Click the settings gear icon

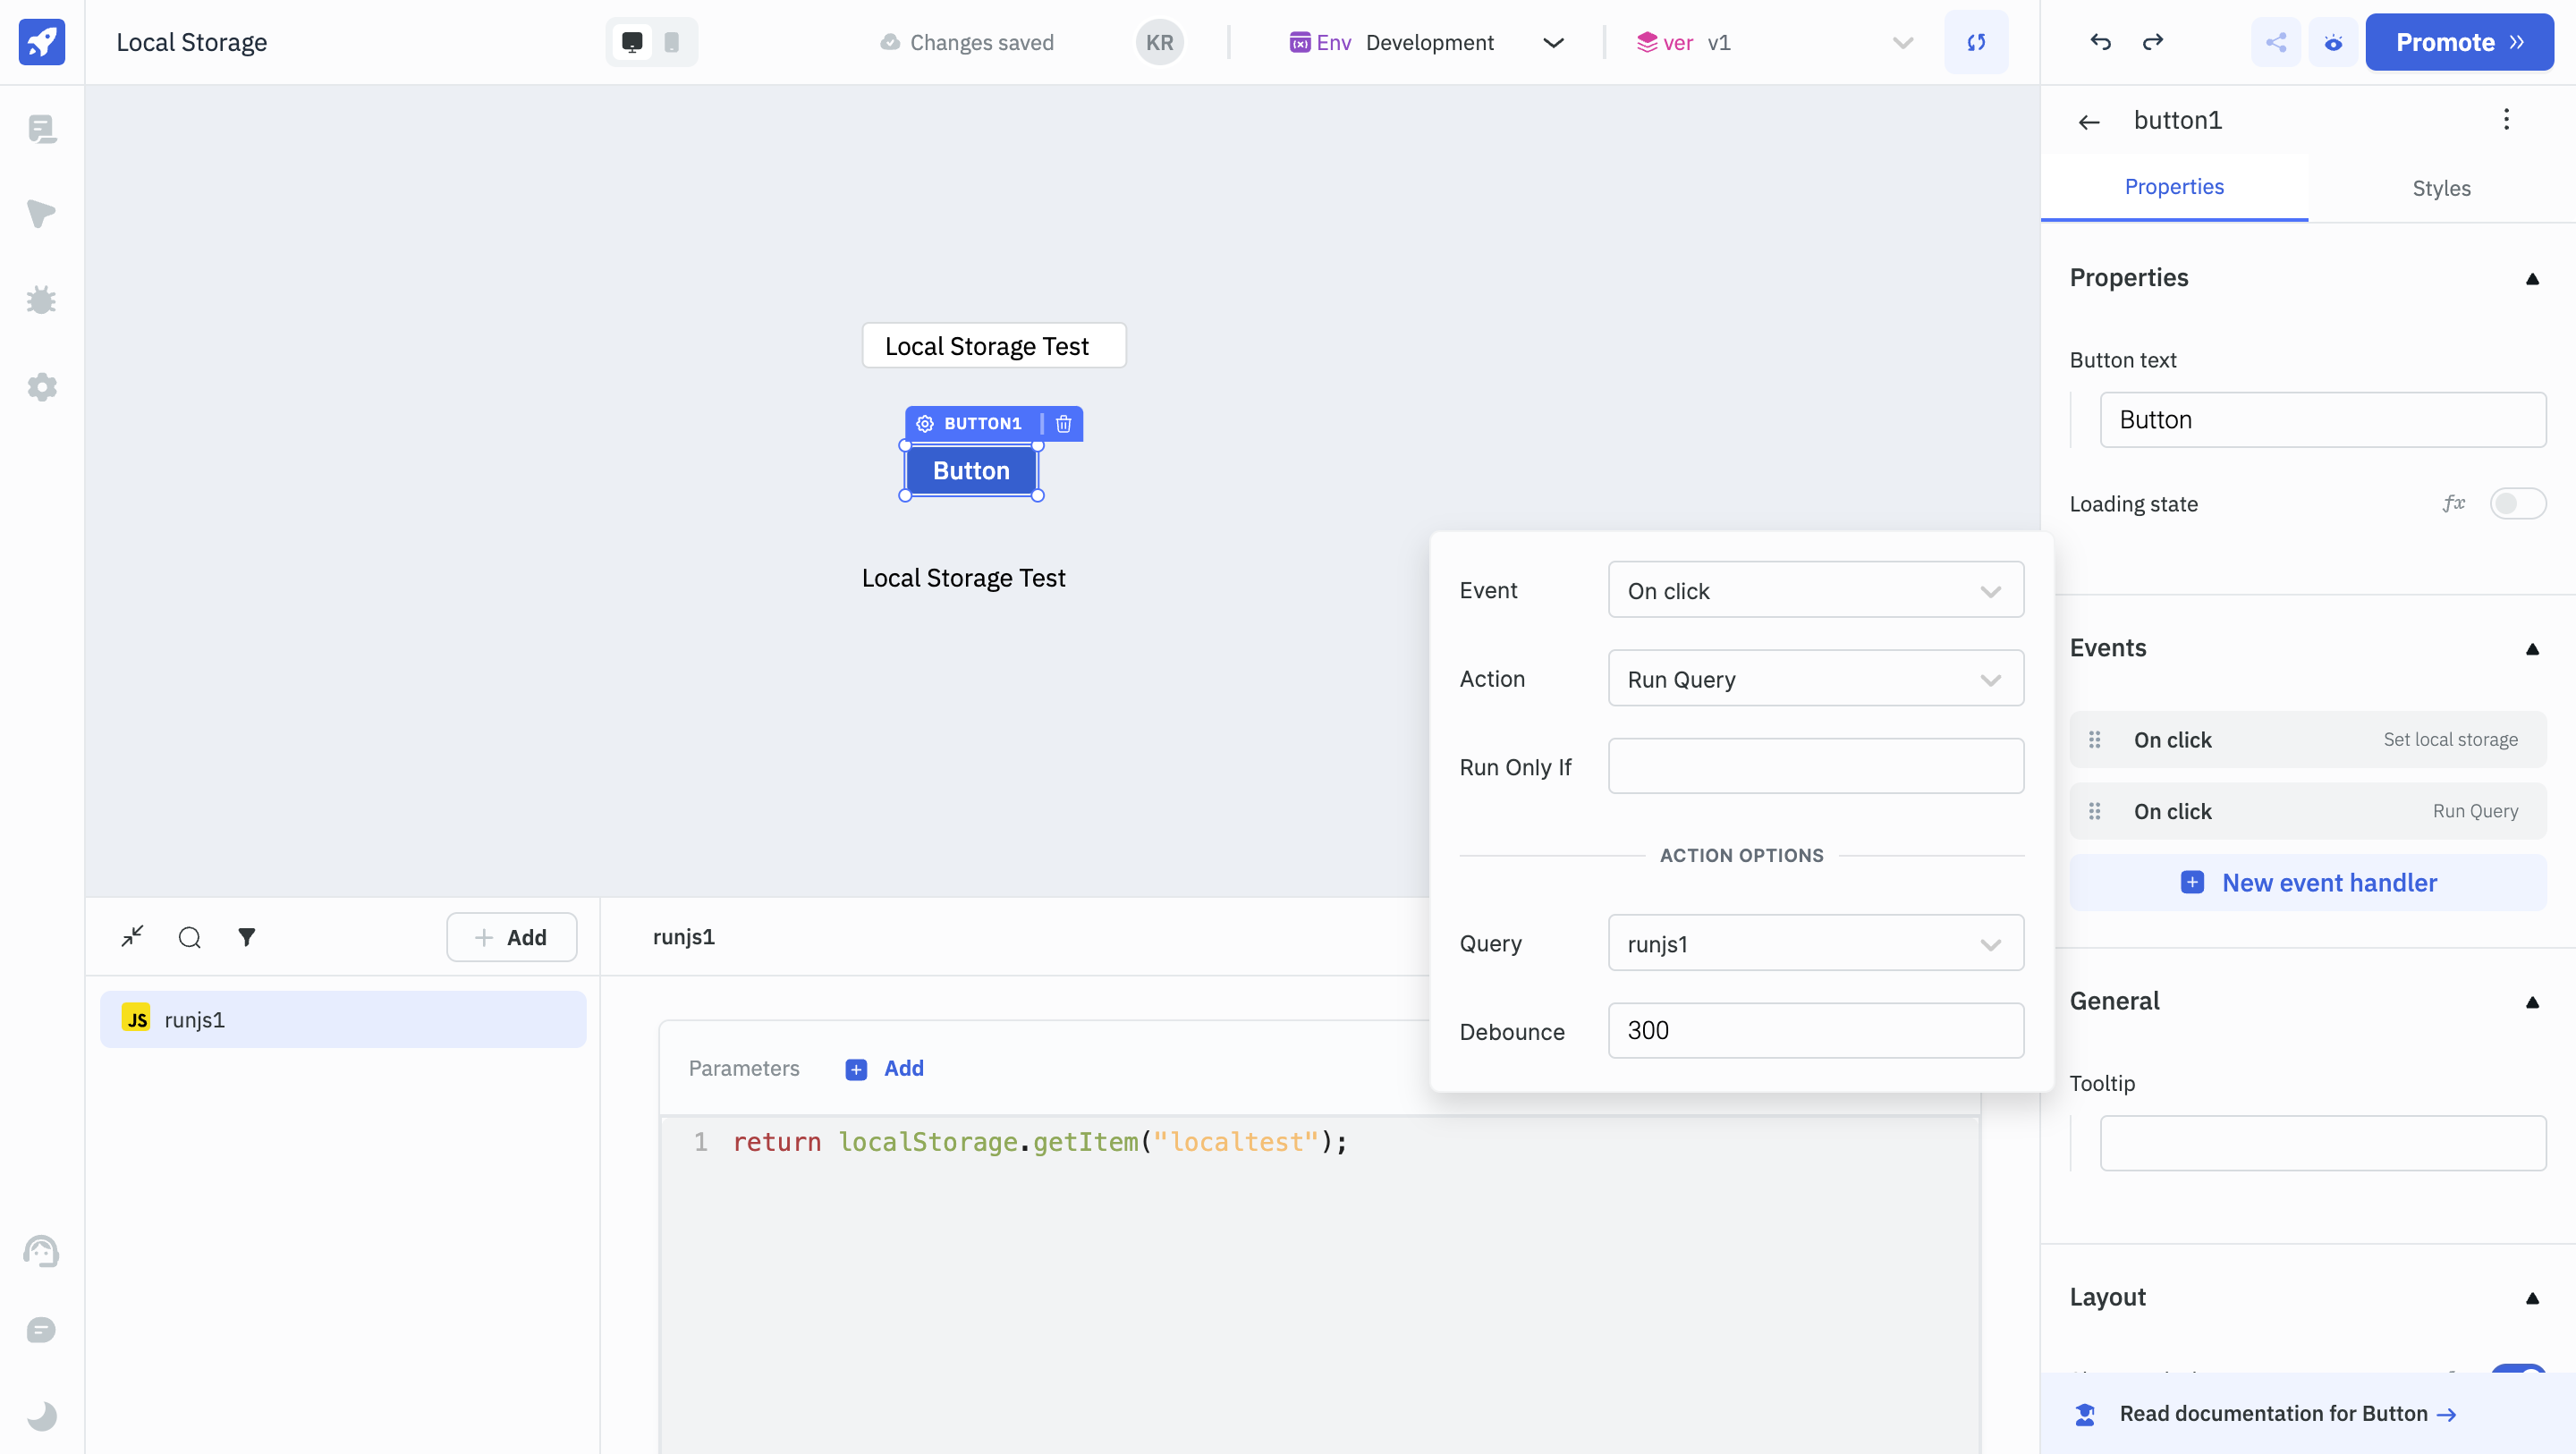42,385
